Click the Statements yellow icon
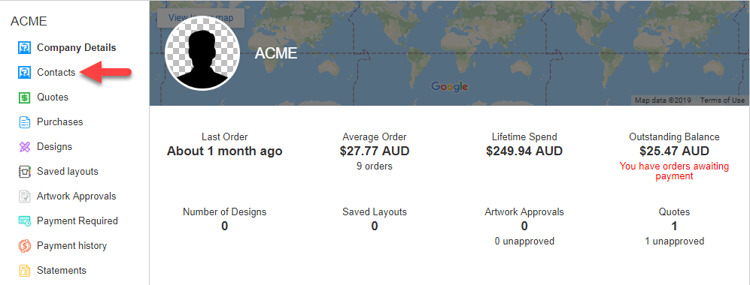 click(x=24, y=271)
